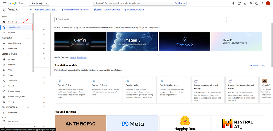The height and width of the screenshot is (131, 273).
Task: Open the Gemini 1.0 Pro Vision card
Action: pos(174,90)
